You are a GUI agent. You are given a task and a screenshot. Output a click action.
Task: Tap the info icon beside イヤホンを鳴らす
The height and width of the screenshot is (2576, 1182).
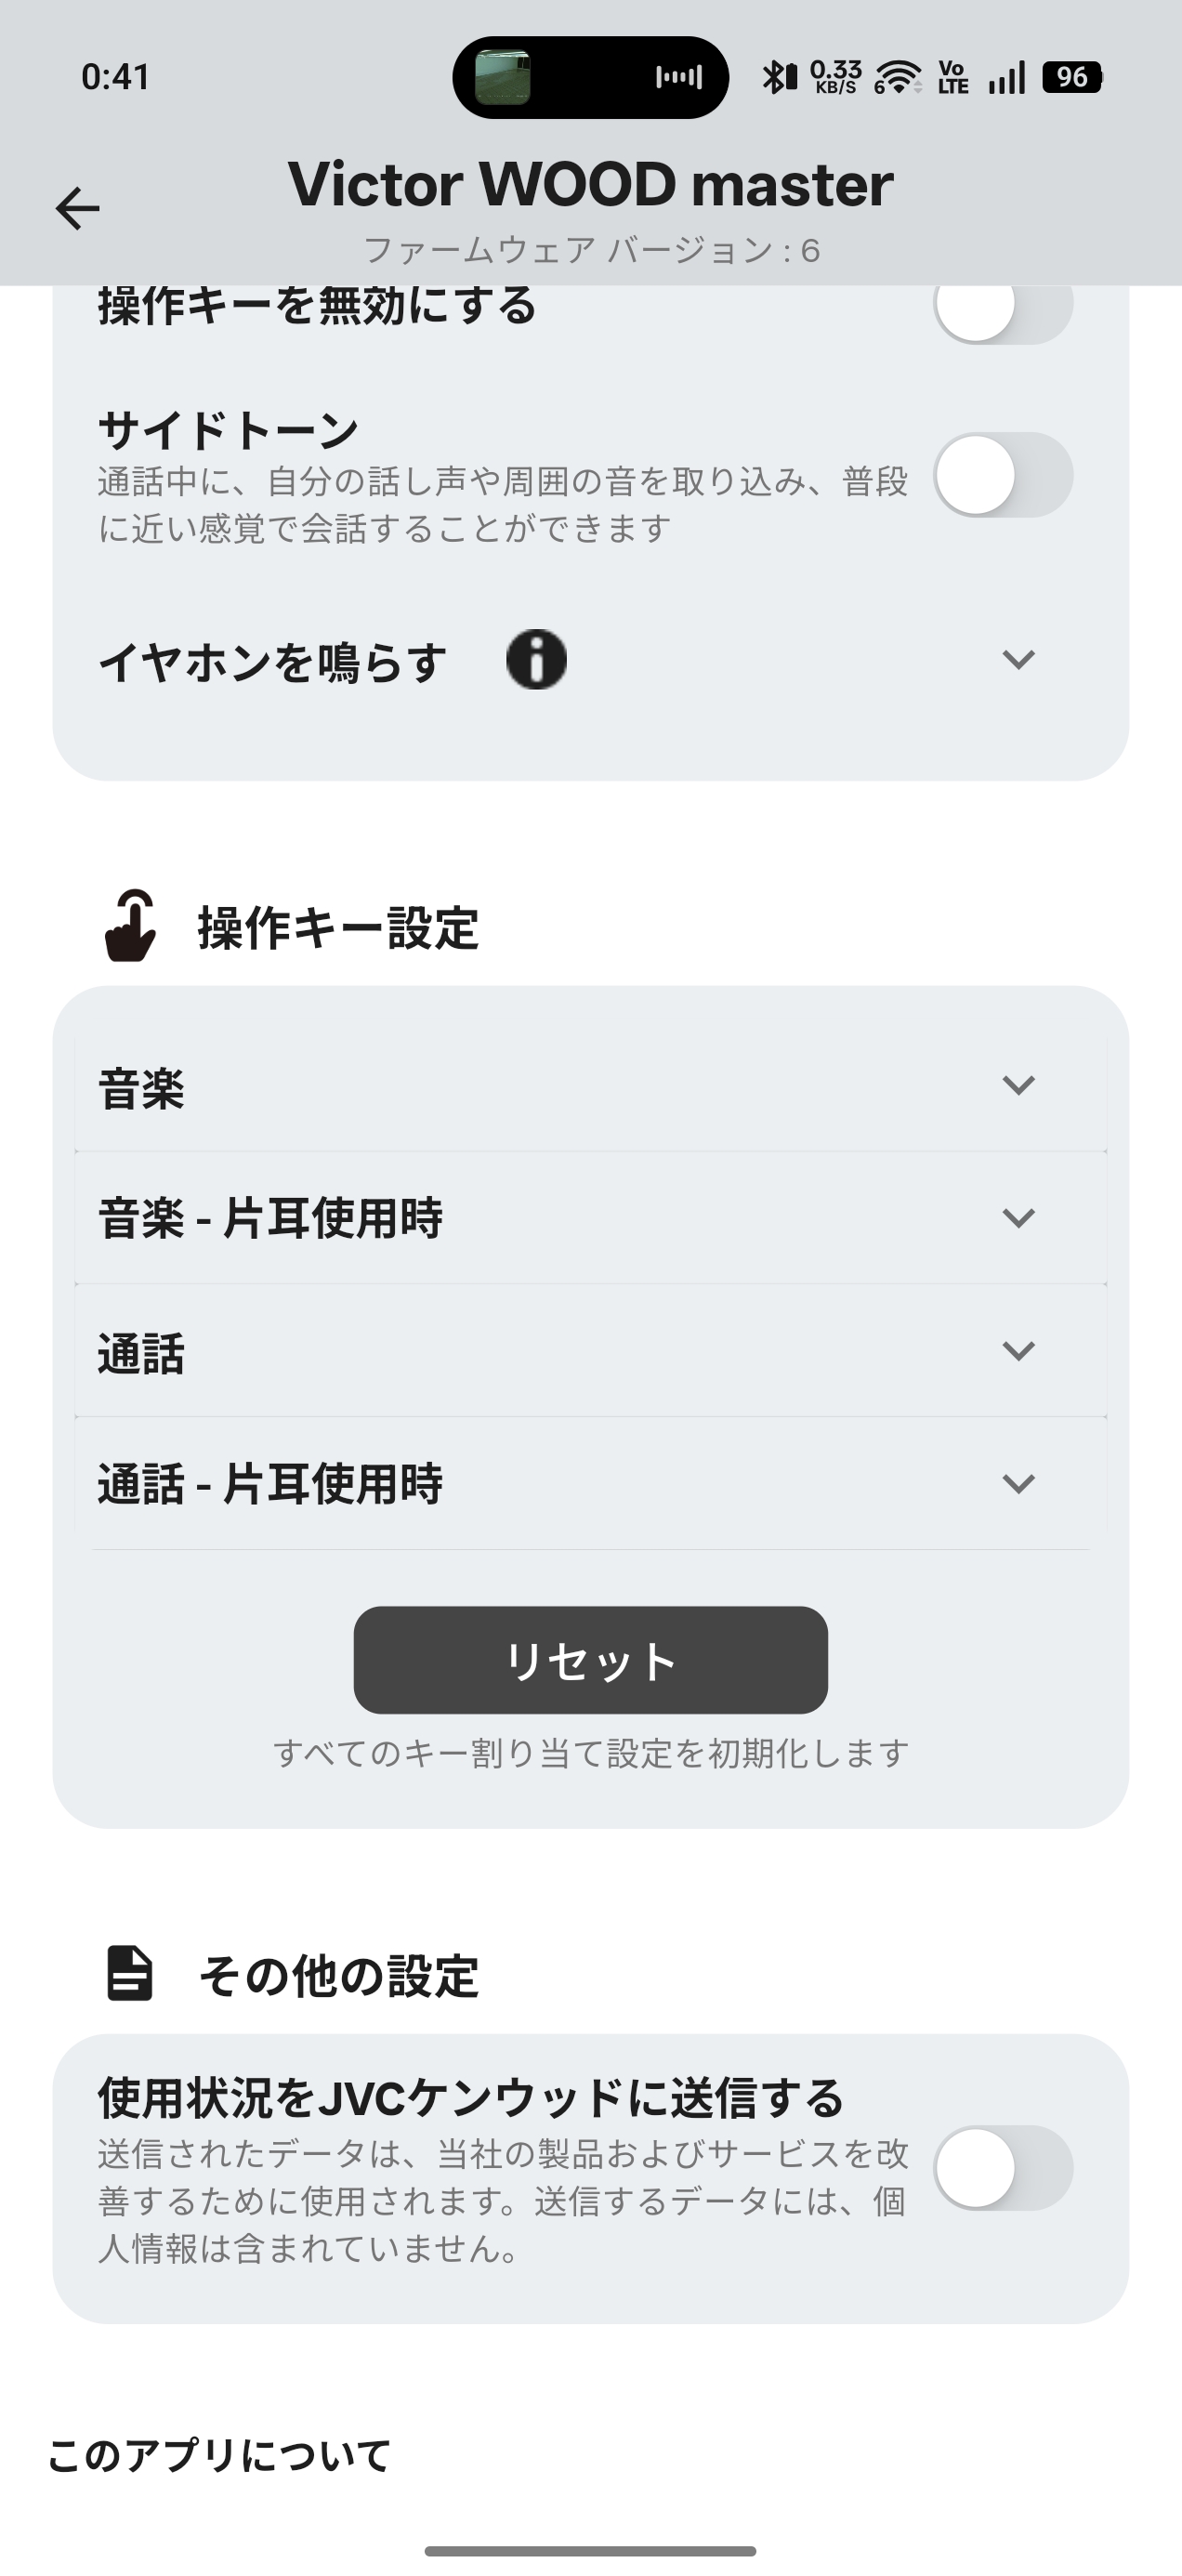click(x=536, y=660)
